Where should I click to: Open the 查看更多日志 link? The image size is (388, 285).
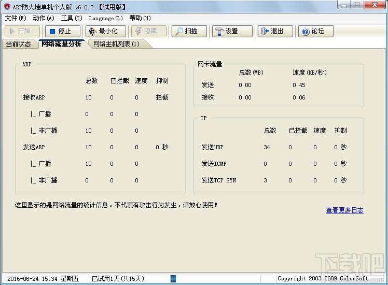345,210
